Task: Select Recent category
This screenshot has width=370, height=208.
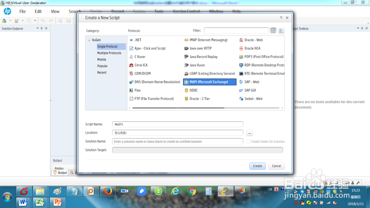Action: (102, 73)
